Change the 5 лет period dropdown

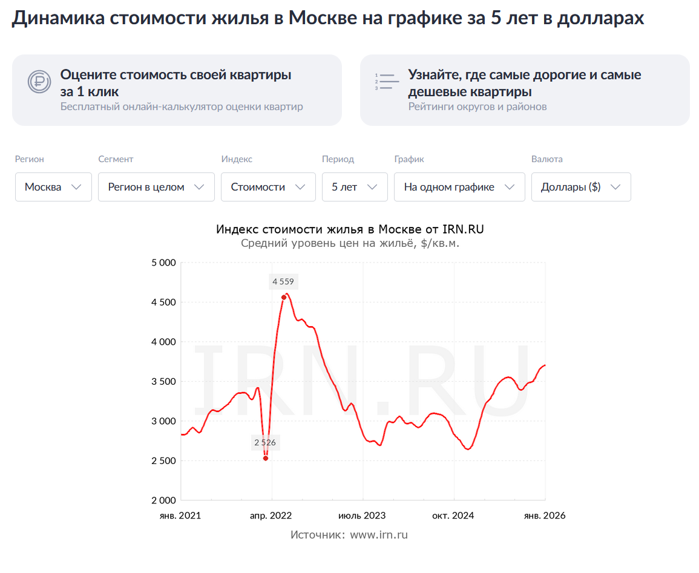354,187
